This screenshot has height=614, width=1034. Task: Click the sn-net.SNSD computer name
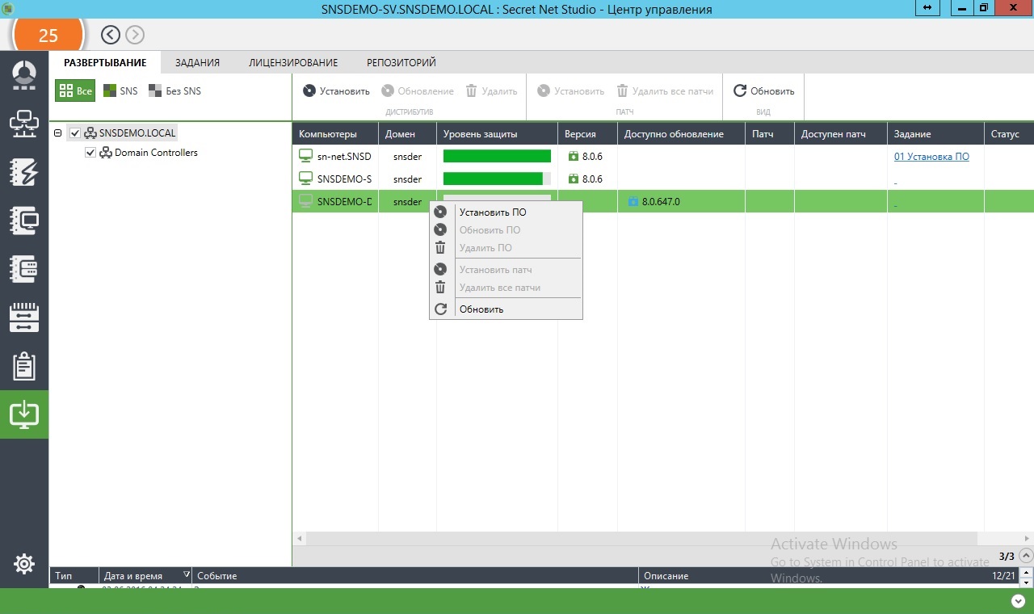click(344, 157)
